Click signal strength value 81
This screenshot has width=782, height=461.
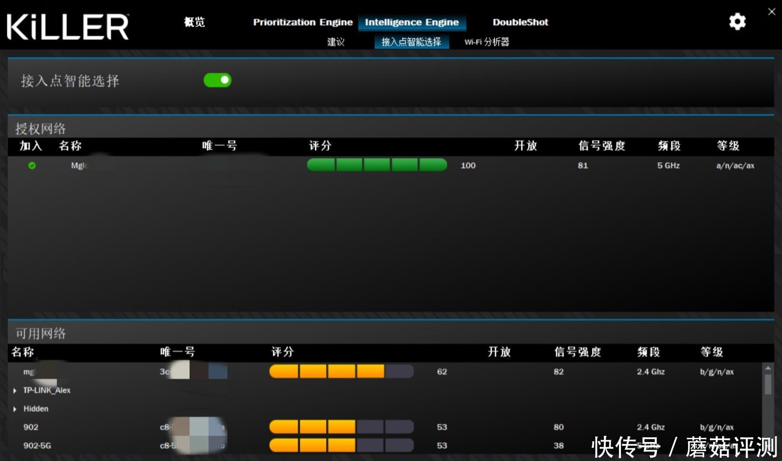tap(583, 165)
